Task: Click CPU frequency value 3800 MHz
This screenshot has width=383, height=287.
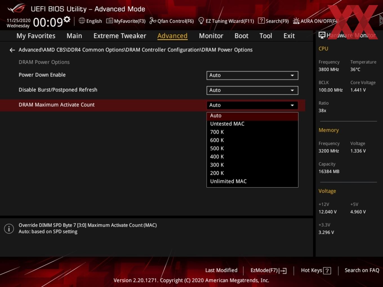Action: pyautogui.click(x=329, y=69)
